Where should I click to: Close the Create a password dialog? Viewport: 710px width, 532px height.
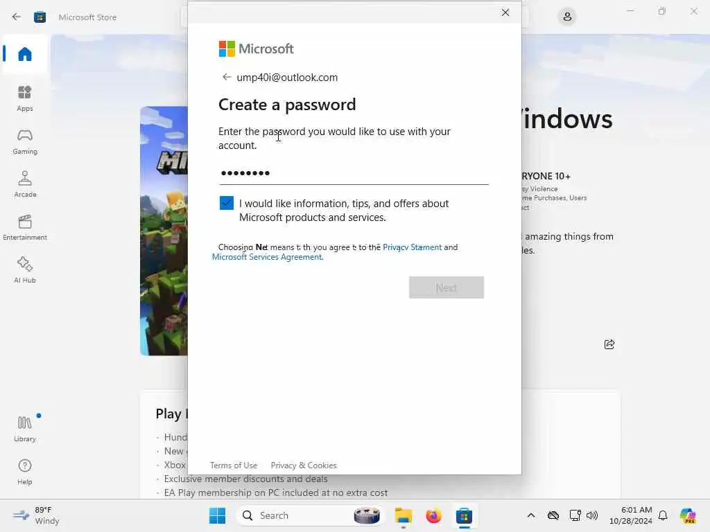(x=505, y=12)
